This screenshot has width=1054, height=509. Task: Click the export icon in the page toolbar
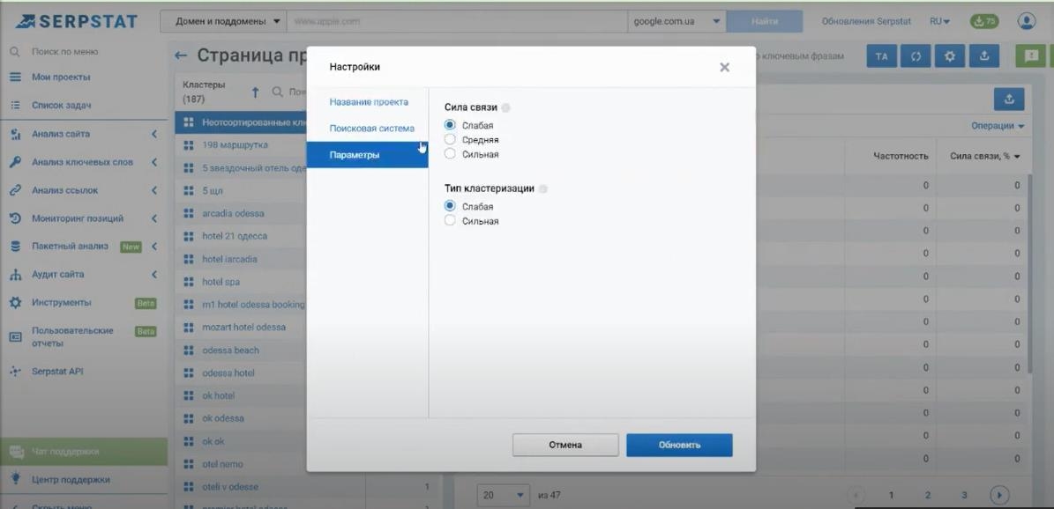984,56
